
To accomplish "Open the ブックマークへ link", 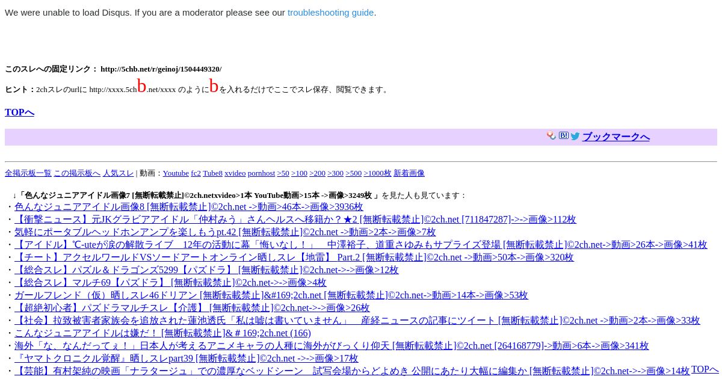I will pyautogui.click(x=616, y=137).
